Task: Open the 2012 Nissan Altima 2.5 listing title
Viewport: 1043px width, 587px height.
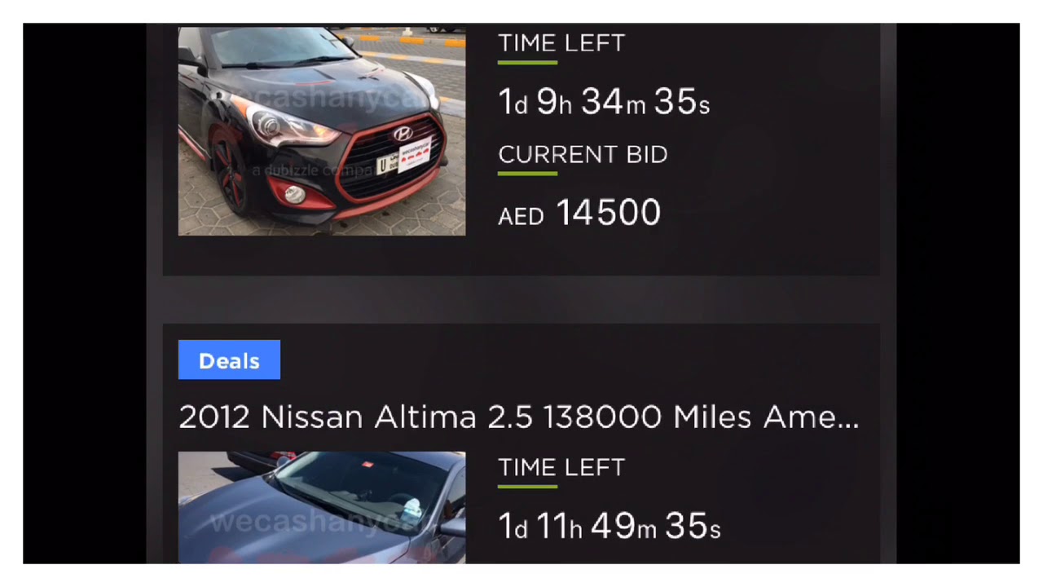Action: point(518,417)
